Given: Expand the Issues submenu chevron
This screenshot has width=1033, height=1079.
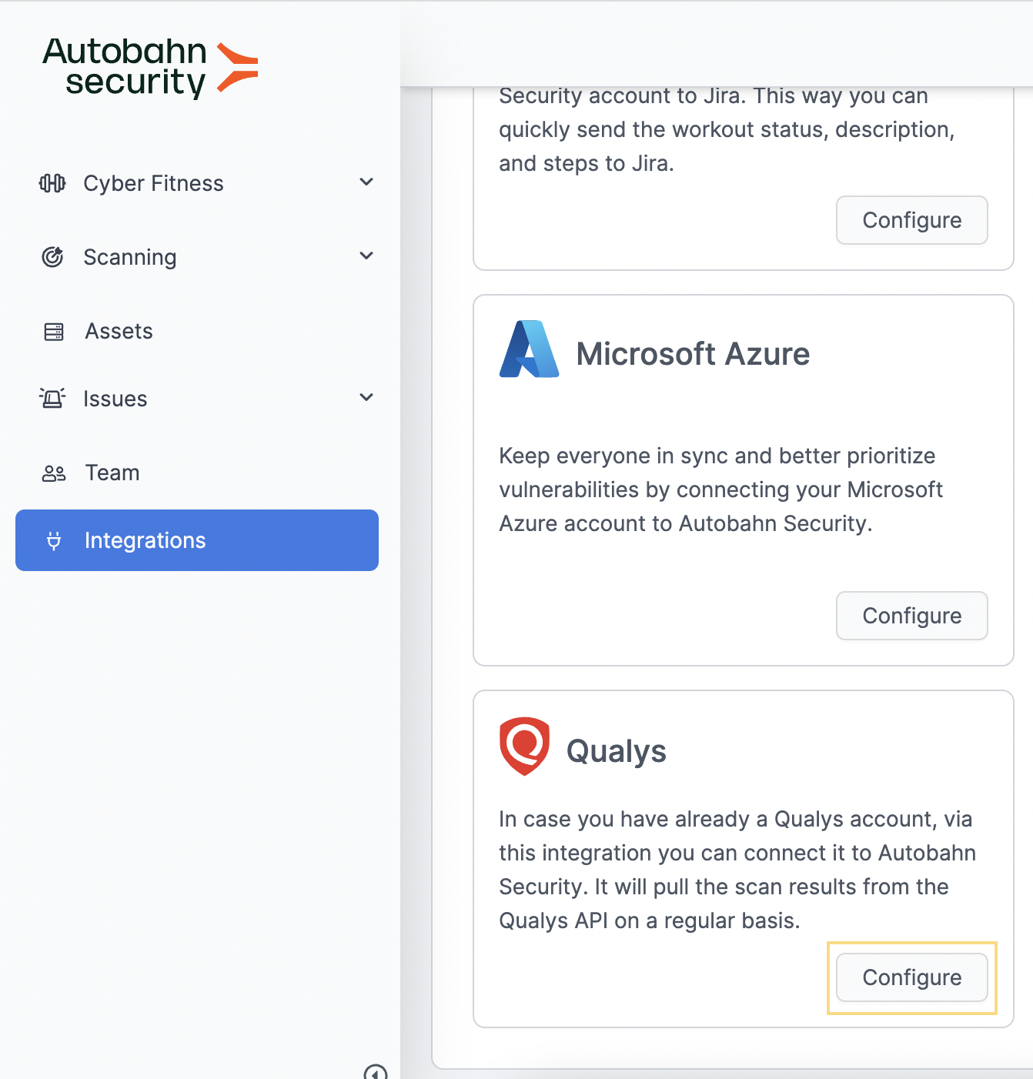Looking at the screenshot, I should 366,398.
